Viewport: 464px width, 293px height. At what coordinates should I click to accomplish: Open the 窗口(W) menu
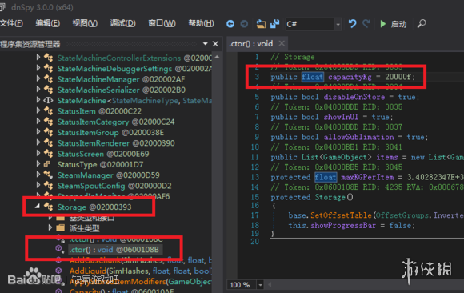click(162, 23)
